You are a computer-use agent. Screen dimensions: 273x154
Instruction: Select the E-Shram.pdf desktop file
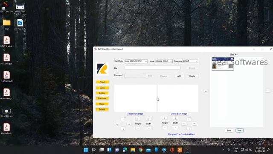pyautogui.click(x=7, y=77)
